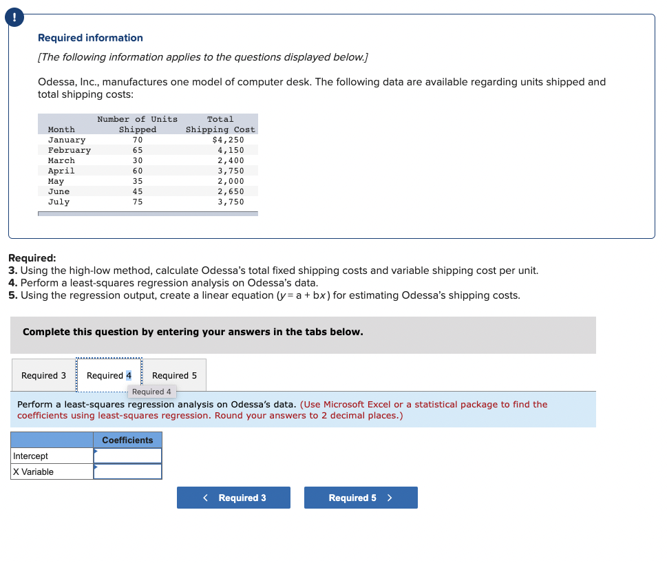Click the Required 4 tooltip label
Viewport: 667px width, 563px height.
151,391
